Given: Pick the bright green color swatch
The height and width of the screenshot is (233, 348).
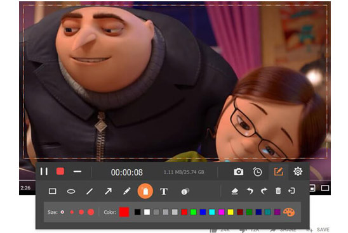Looking at the screenshot, I should point(194,212).
